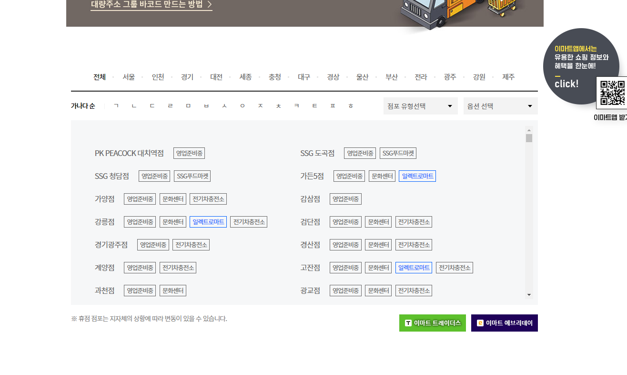
Task: Open 가든5점 store details
Action: click(312, 176)
